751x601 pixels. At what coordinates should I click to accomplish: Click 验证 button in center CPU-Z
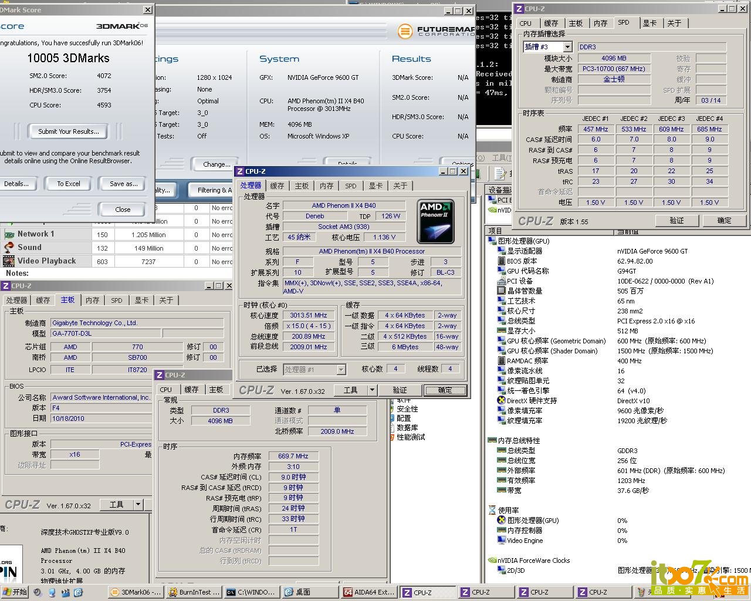[400, 390]
